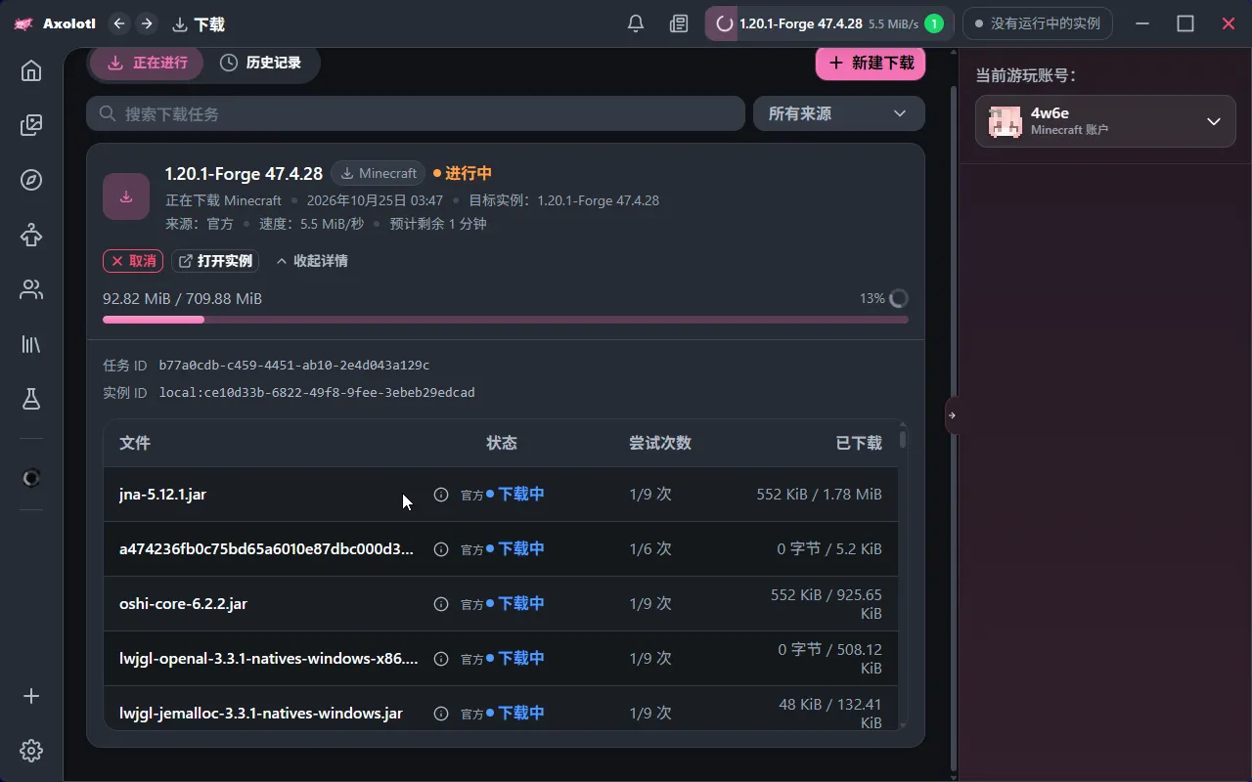Open the lab flask sidebar icon
Image resolution: width=1252 pixels, height=782 pixels.
pyautogui.click(x=31, y=399)
